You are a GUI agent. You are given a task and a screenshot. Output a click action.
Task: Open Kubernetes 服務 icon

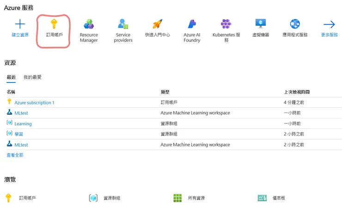tap(226, 24)
